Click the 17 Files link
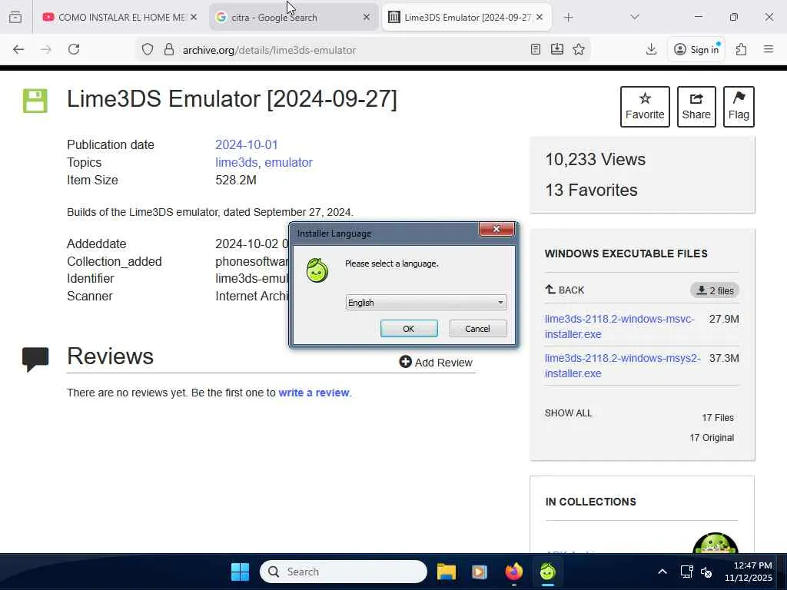 tap(718, 417)
